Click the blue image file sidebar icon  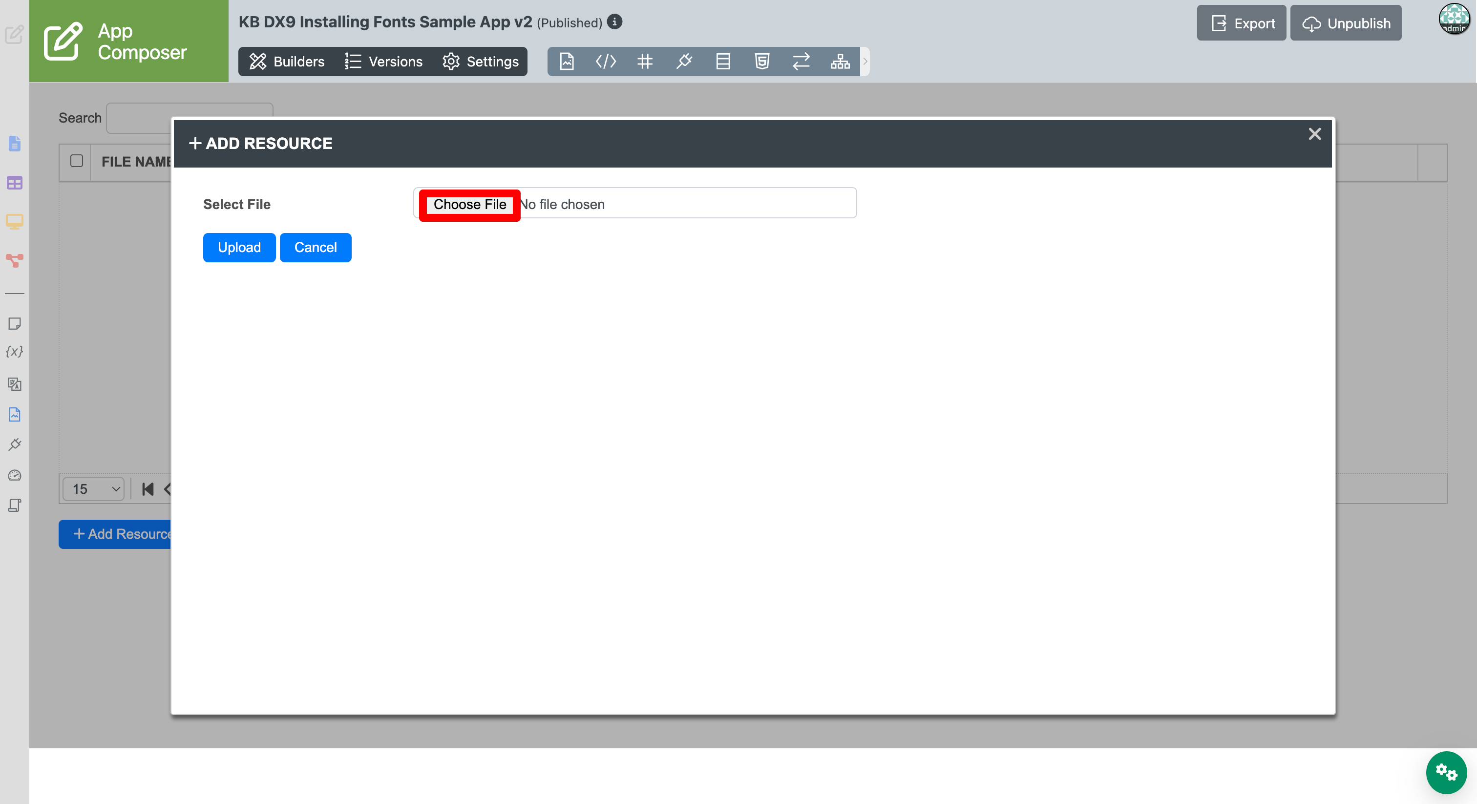click(14, 415)
